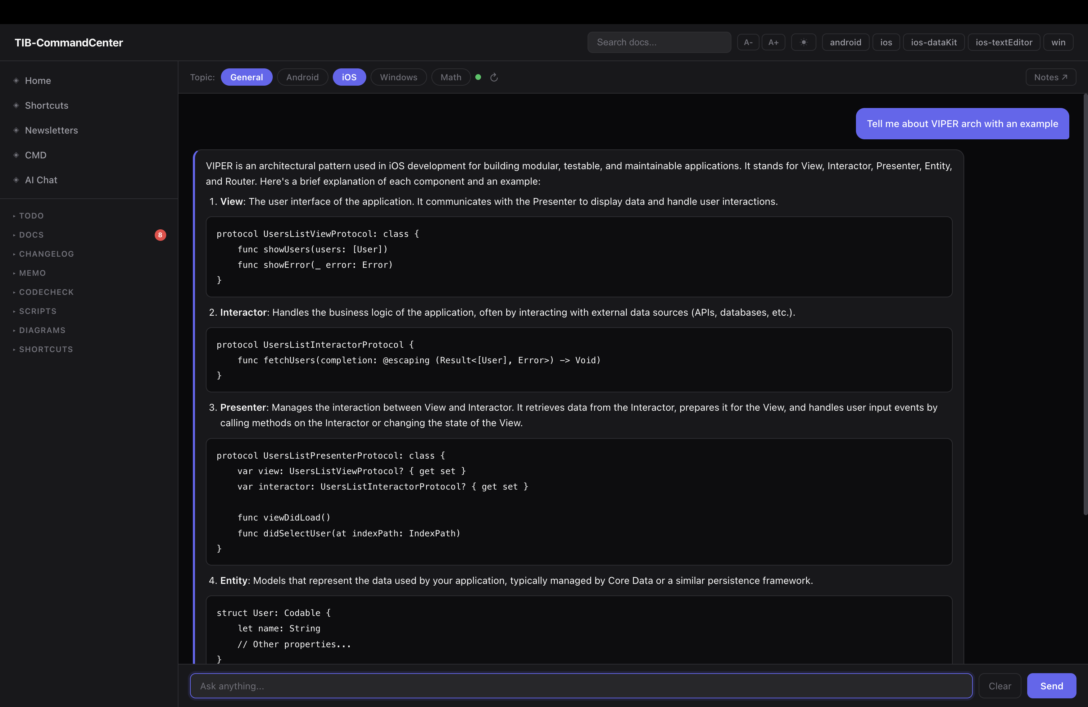Toggle the iOS topic filter
The image size is (1088, 707).
349,77
